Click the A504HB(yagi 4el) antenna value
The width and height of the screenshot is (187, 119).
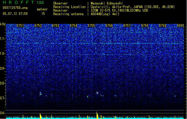pyautogui.click(x=105, y=14)
